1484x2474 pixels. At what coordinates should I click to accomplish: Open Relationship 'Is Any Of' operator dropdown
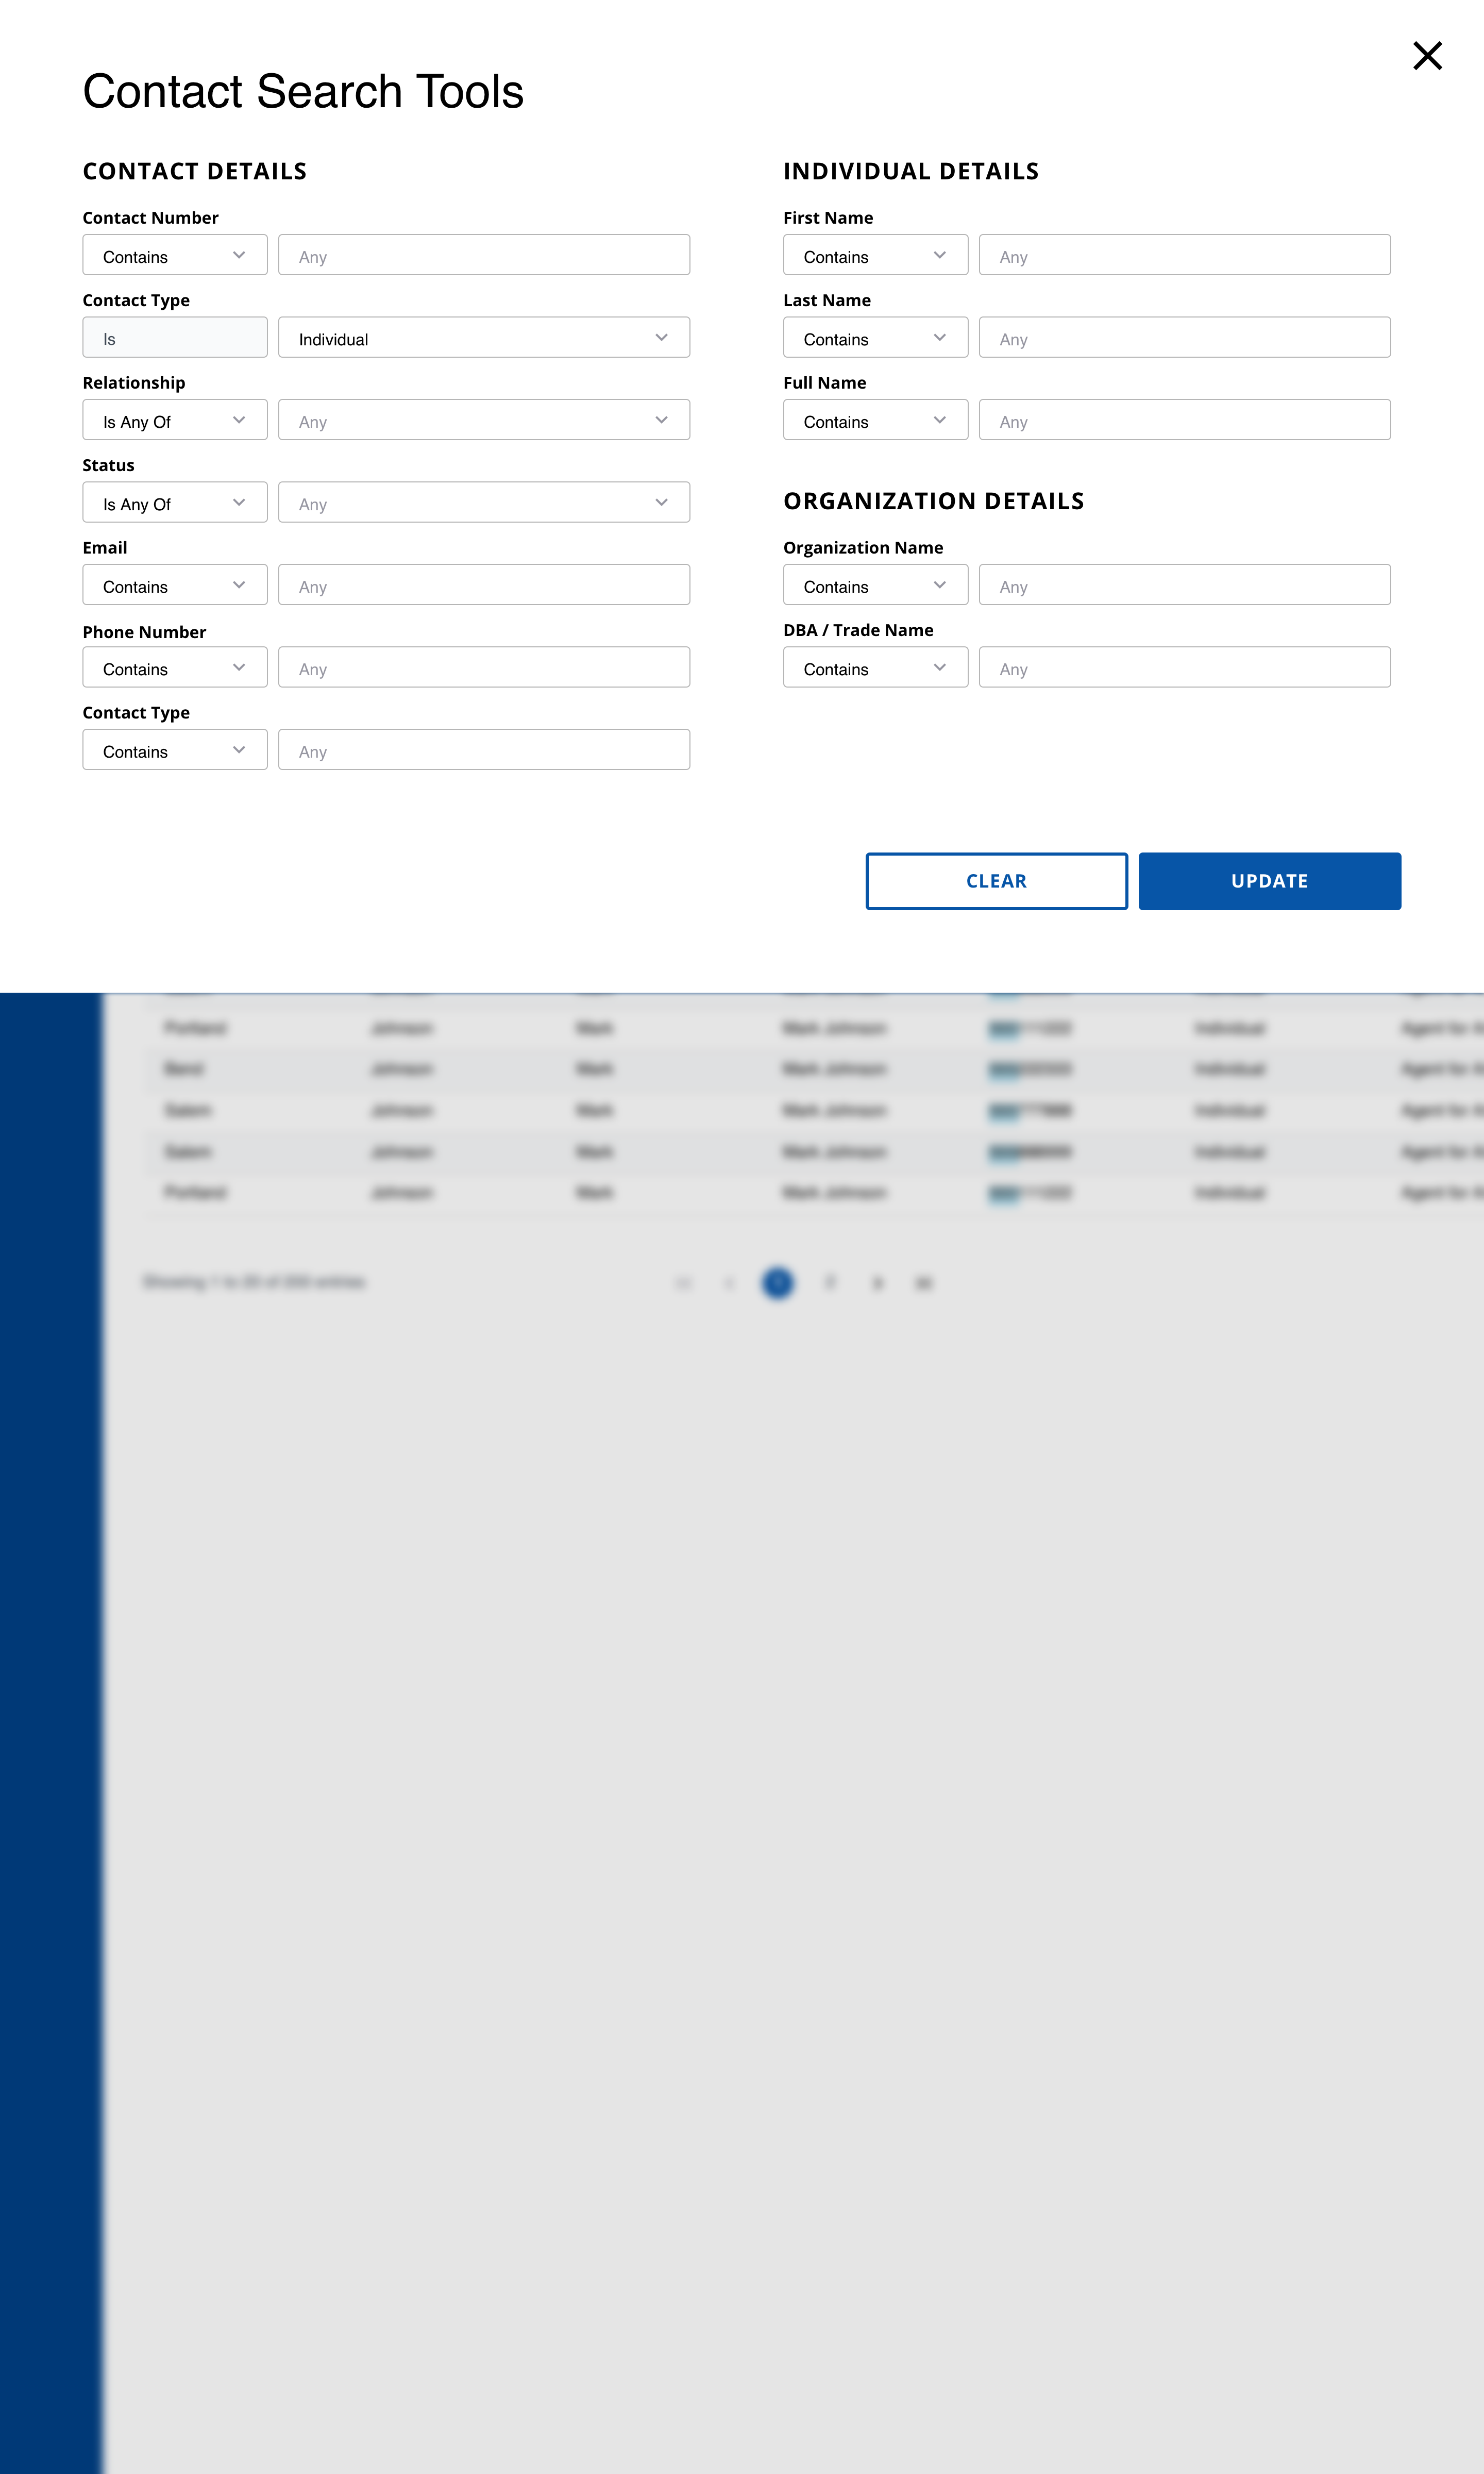point(174,421)
